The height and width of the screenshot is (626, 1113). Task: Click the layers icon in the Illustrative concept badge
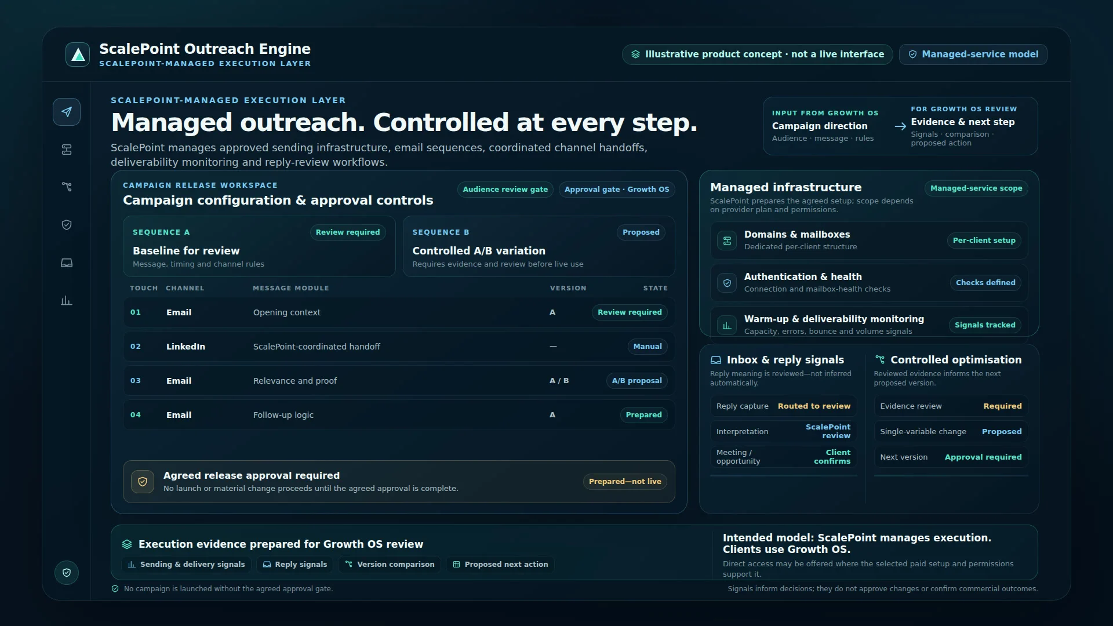coord(635,54)
